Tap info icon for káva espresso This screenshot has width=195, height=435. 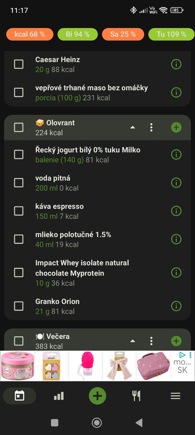(176, 211)
